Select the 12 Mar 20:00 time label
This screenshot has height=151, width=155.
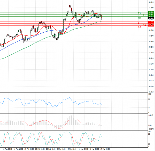(x=94, y=149)
